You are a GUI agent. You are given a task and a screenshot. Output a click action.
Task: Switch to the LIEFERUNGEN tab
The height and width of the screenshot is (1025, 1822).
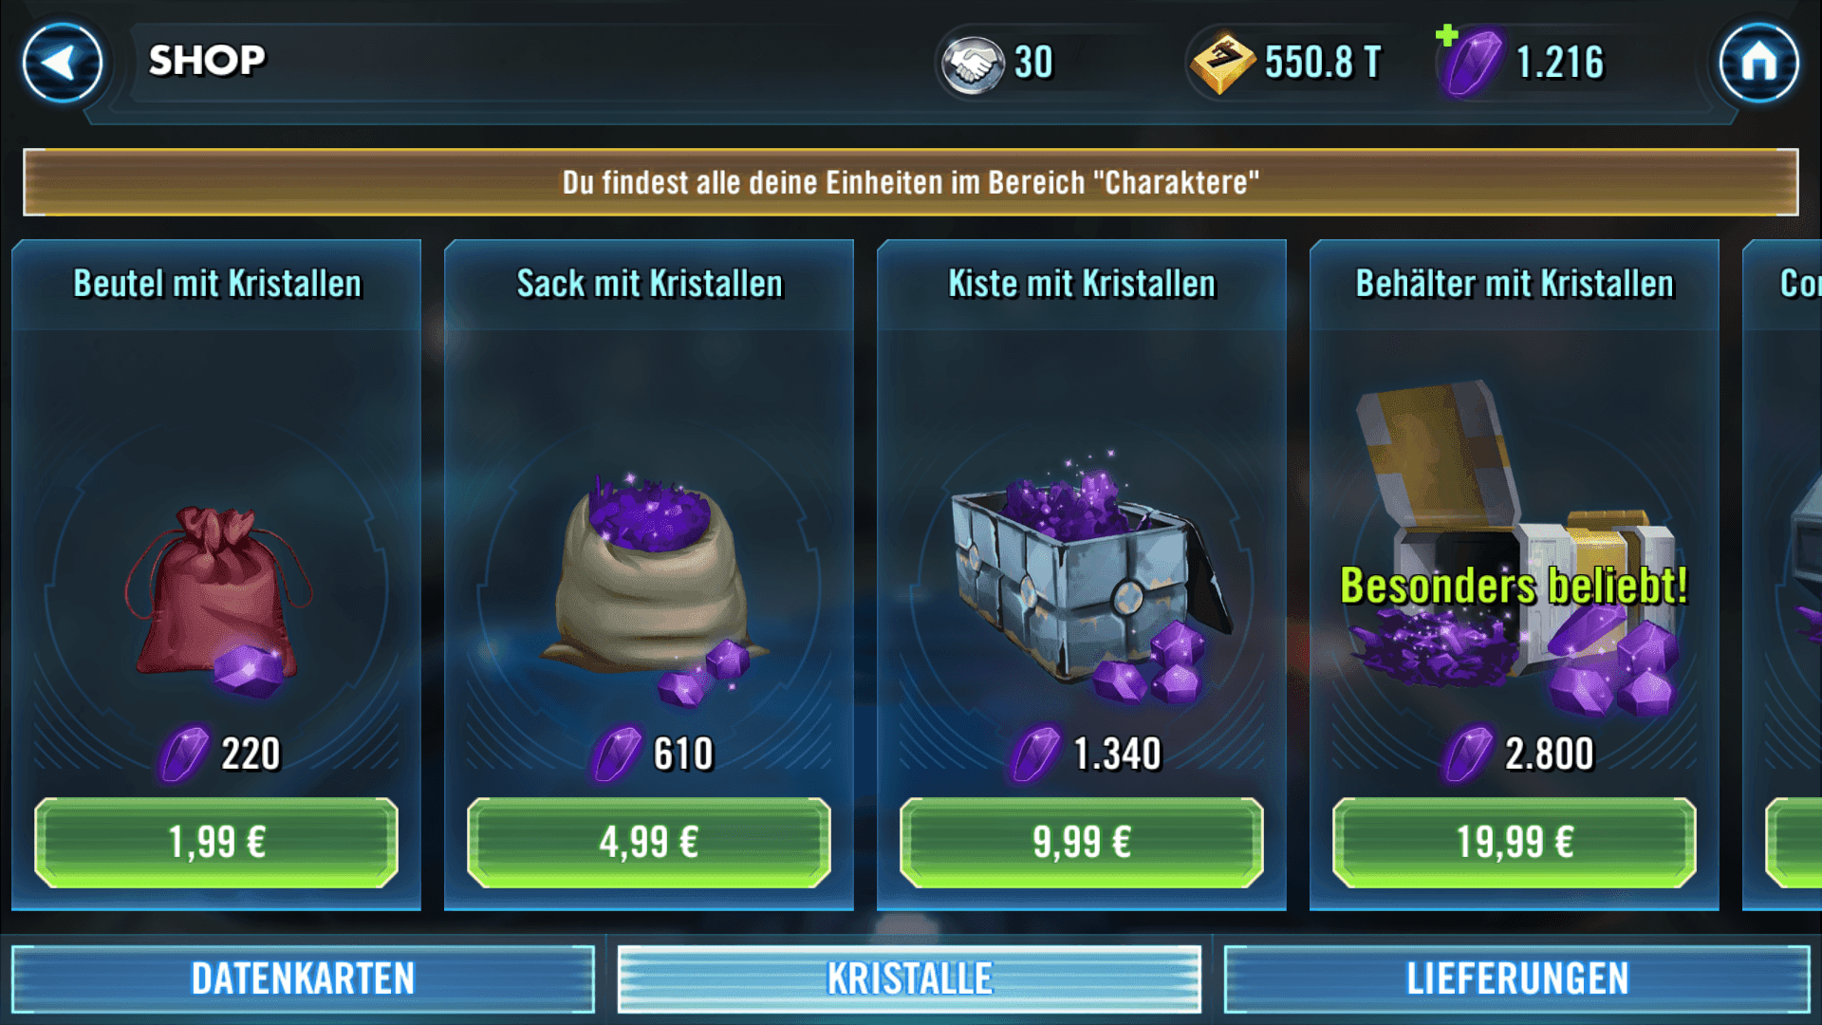pos(1516,978)
